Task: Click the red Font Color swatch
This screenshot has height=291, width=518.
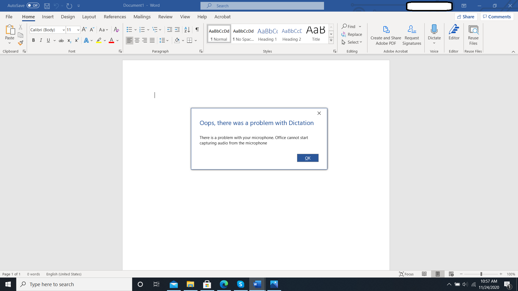Action: [111, 40]
